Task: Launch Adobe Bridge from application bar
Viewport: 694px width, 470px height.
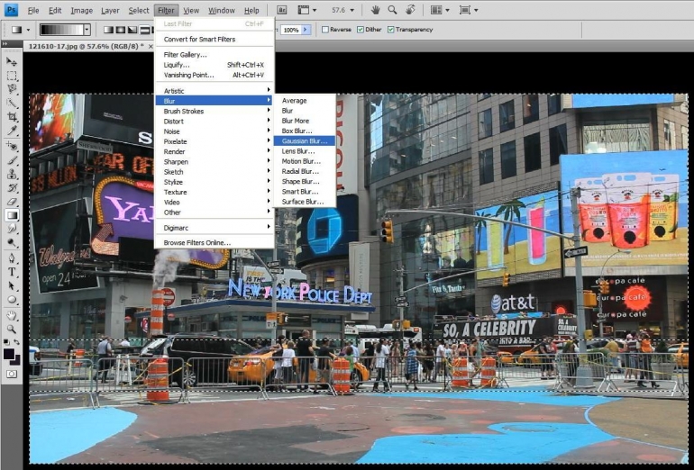Action: (282, 10)
